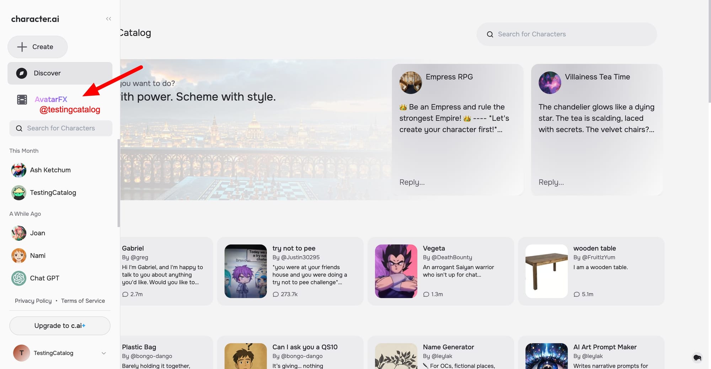
Task: Click the Discover compass icon
Action: point(22,73)
